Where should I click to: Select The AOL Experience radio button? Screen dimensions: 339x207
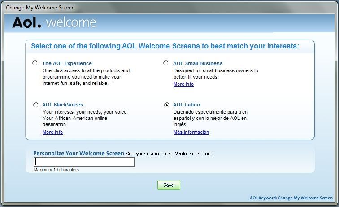(35, 63)
